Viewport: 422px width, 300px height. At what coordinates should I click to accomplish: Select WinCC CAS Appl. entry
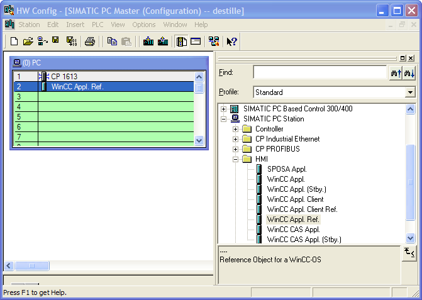tap(293, 230)
